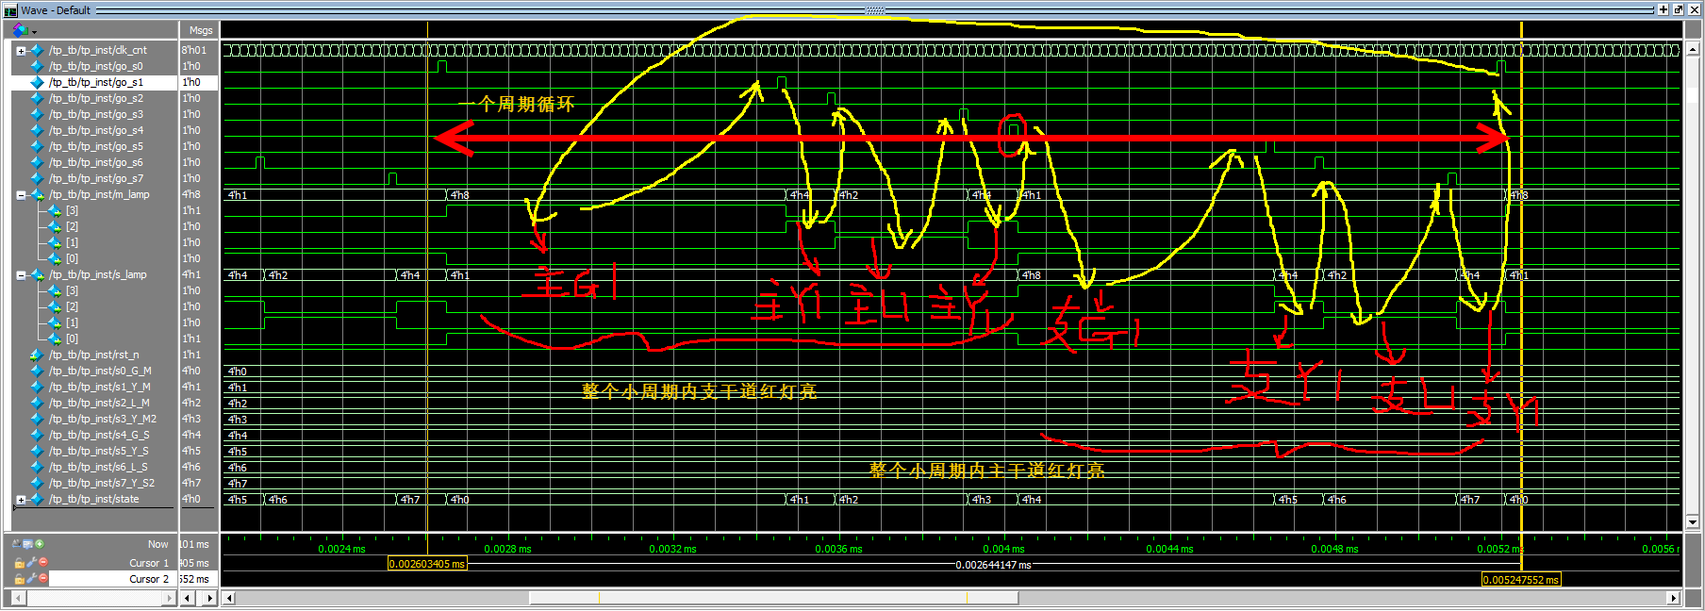Click the Now time label

coord(157,545)
